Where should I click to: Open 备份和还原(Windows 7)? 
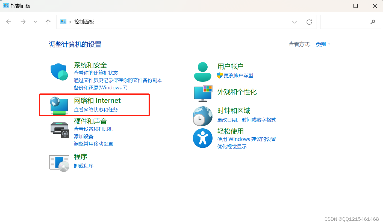tap(100, 87)
